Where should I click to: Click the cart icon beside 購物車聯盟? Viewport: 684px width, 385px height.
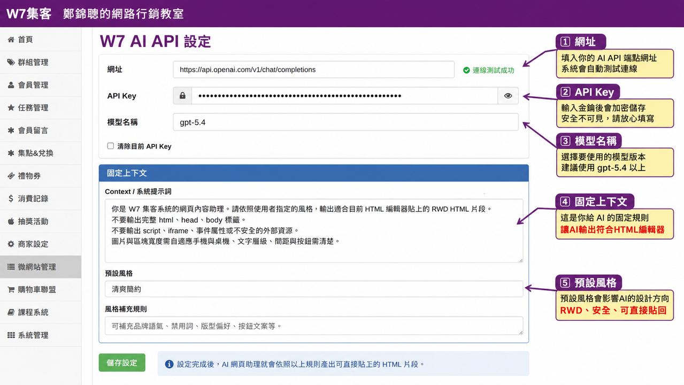pyautogui.click(x=11, y=289)
